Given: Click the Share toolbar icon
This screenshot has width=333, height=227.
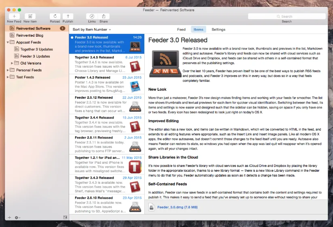Looking at the screenshot, I should click(x=103, y=16).
